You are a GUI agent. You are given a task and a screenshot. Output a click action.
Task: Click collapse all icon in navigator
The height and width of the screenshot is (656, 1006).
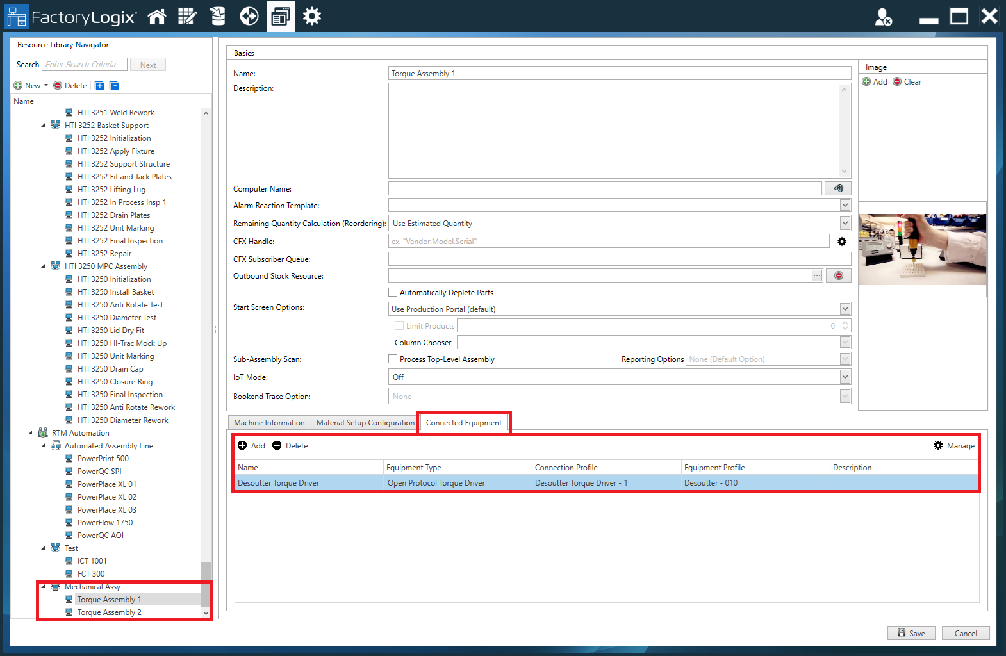114,86
